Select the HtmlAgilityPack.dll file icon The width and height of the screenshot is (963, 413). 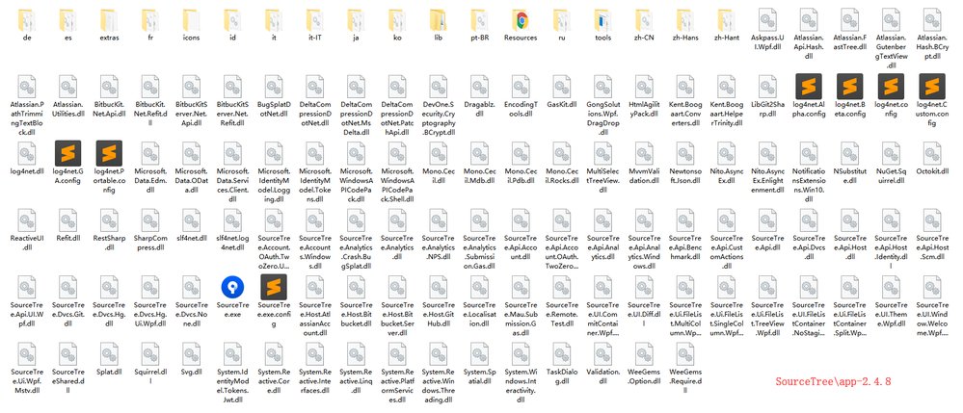[644, 86]
